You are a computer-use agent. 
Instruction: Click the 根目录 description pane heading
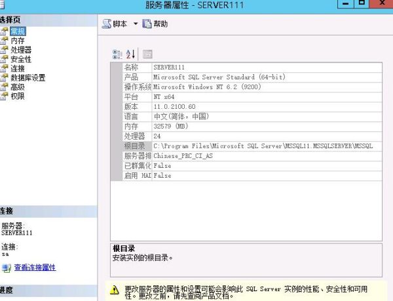pos(124,249)
